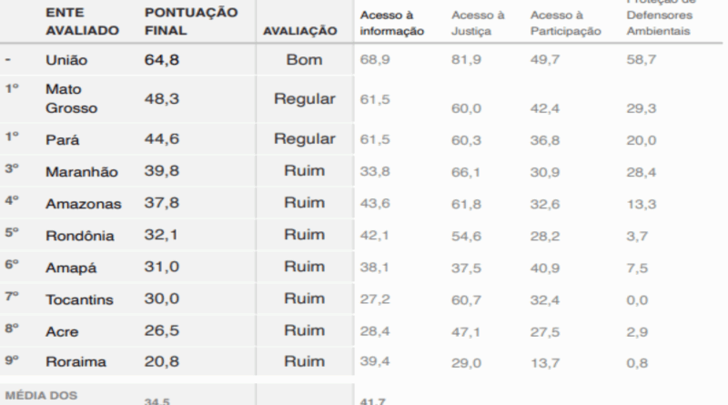
Task: Select the Acesso à Participação header
Action: (565, 24)
